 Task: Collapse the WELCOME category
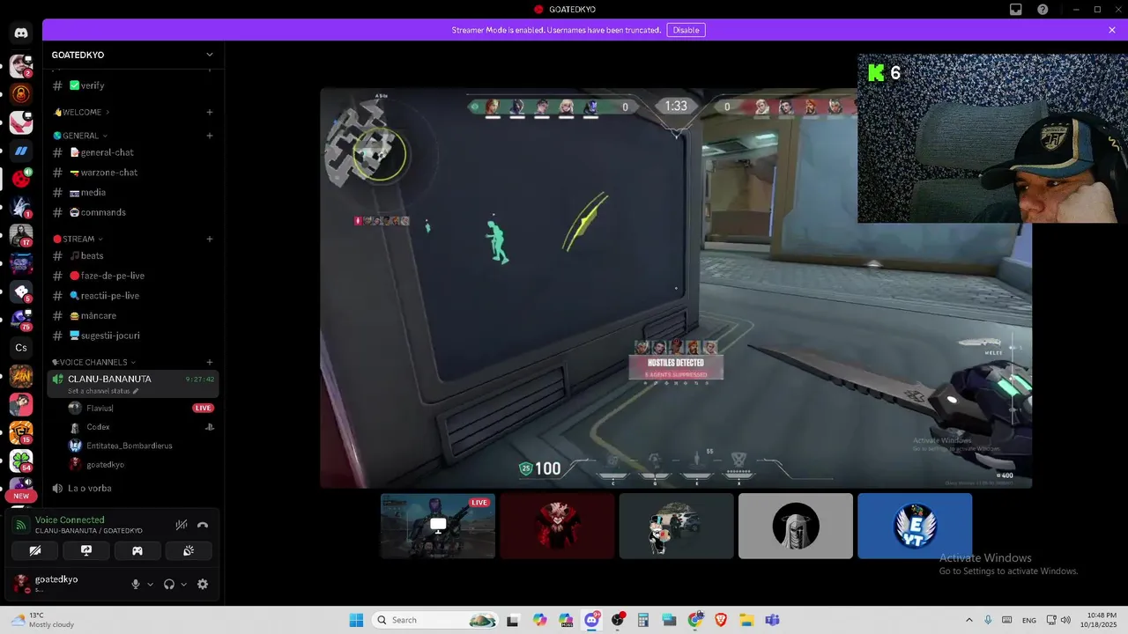(x=82, y=112)
